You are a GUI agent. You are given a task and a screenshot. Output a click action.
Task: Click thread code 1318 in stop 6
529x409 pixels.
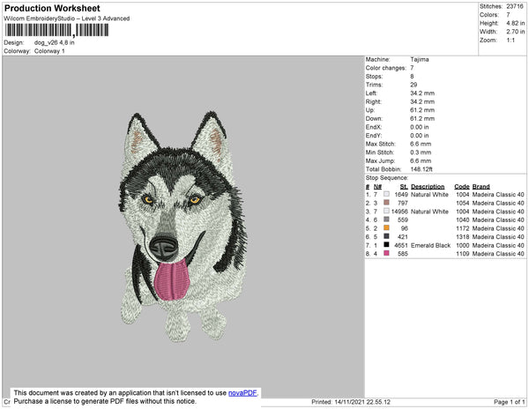click(x=463, y=237)
